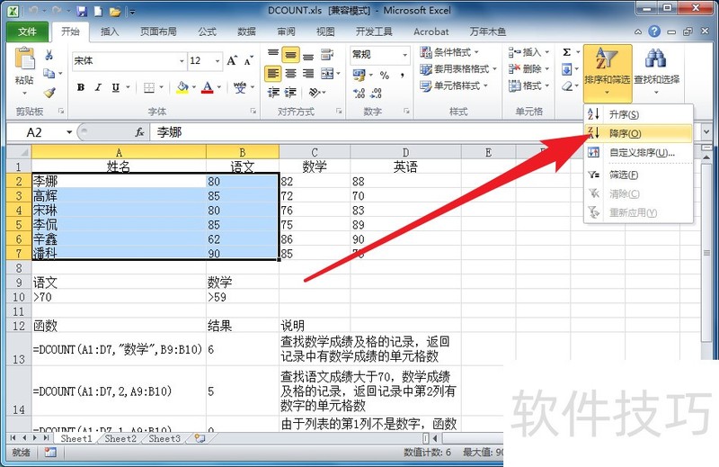
Task: Apply comma style format
Action: click(402, 75)
